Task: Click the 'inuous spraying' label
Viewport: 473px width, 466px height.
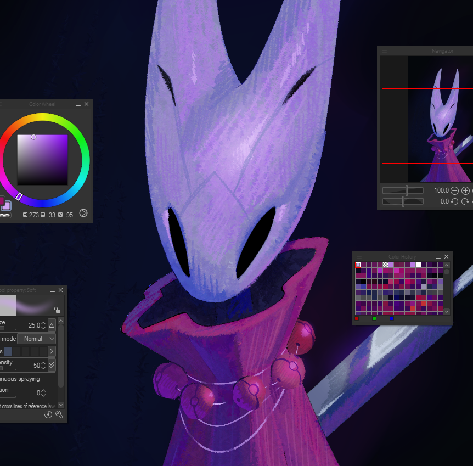Action: pos(20,379)
